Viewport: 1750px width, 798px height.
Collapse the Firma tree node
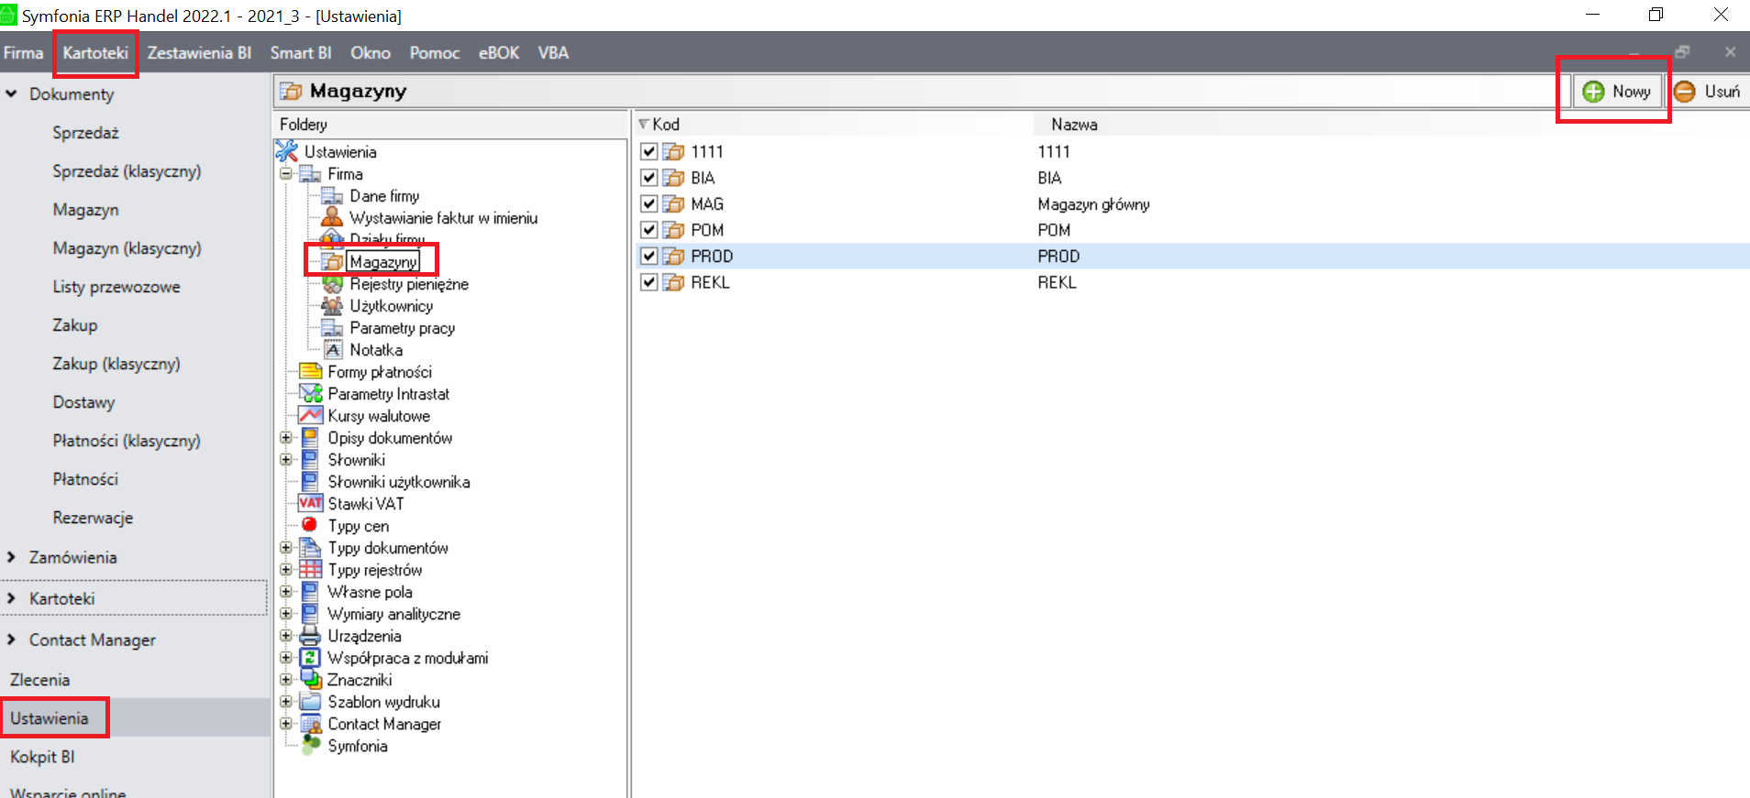[286, 173]
